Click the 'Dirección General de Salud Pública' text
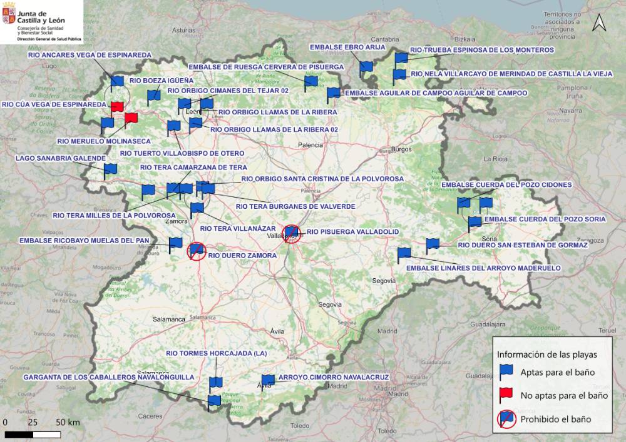The width and height of the screenshot is (626, 442). [49, 39]
